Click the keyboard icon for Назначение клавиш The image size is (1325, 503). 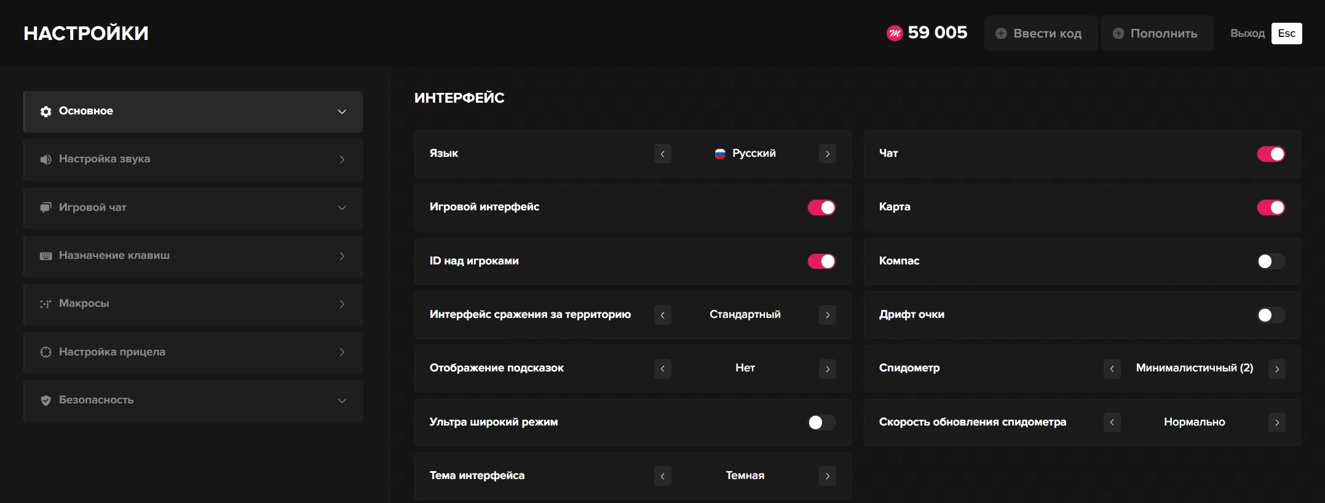click(45, 256)
